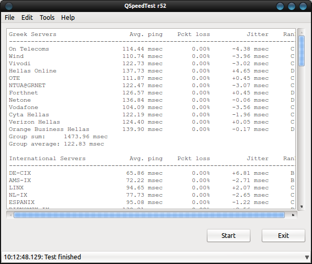Click DE-CIX's 65.86 msec ping value
Image resolution: width=312 pixels, height=264 pixels.
click(144, 173)
